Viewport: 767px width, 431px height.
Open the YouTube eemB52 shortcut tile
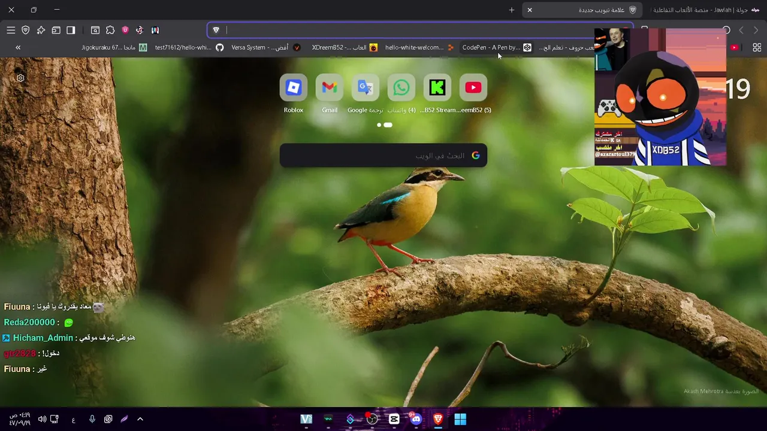473,94
